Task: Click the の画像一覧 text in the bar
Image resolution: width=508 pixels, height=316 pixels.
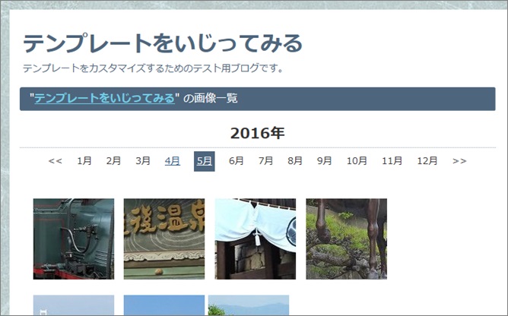Action: click(210, 98)
